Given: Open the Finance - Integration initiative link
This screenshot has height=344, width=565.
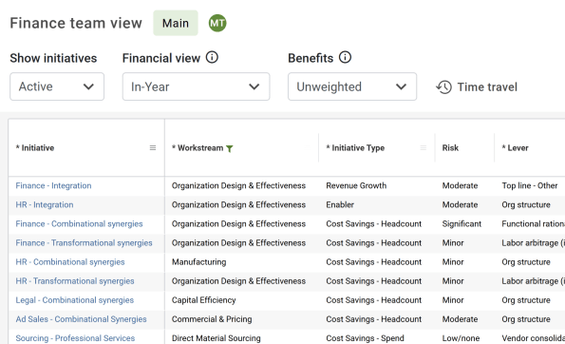Looking at the screenshot, I should click(53, 185).
